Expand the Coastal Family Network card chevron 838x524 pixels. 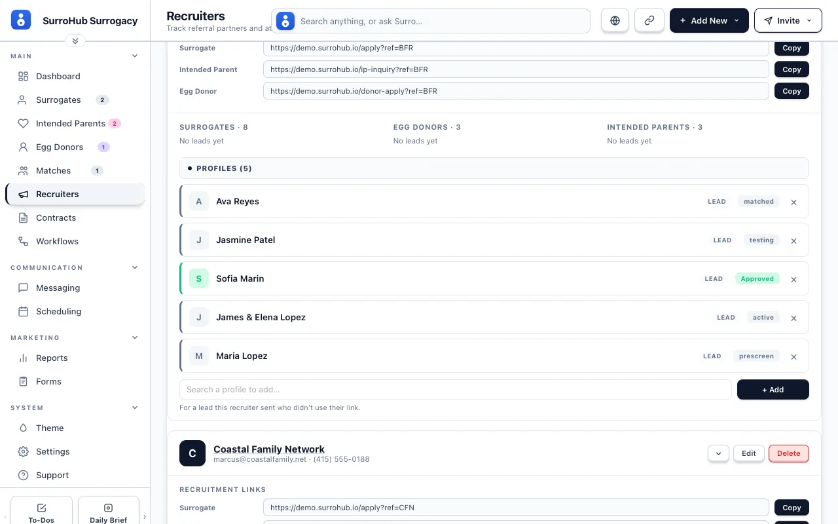(718, 453)
